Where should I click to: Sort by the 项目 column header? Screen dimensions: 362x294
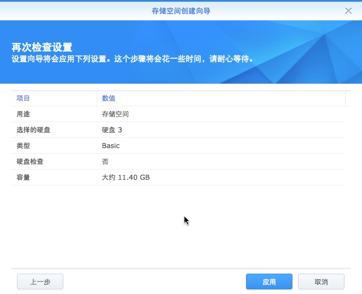(23, 98)
